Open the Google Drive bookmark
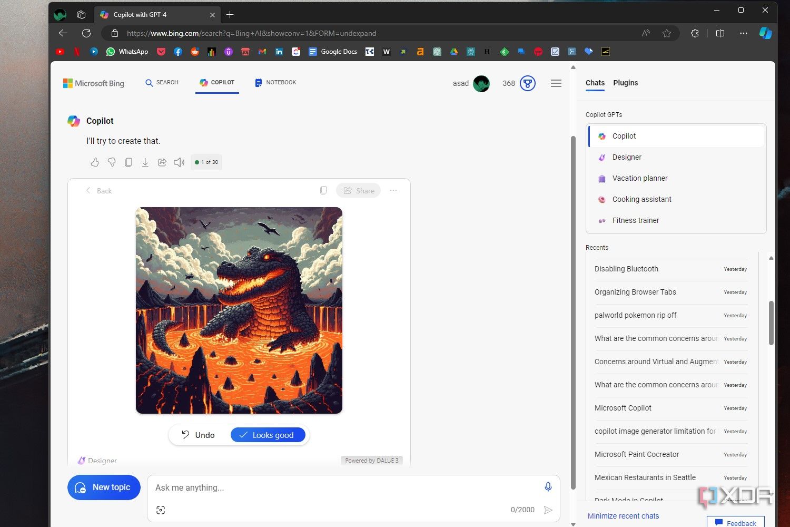 click(x=454, y=52)
